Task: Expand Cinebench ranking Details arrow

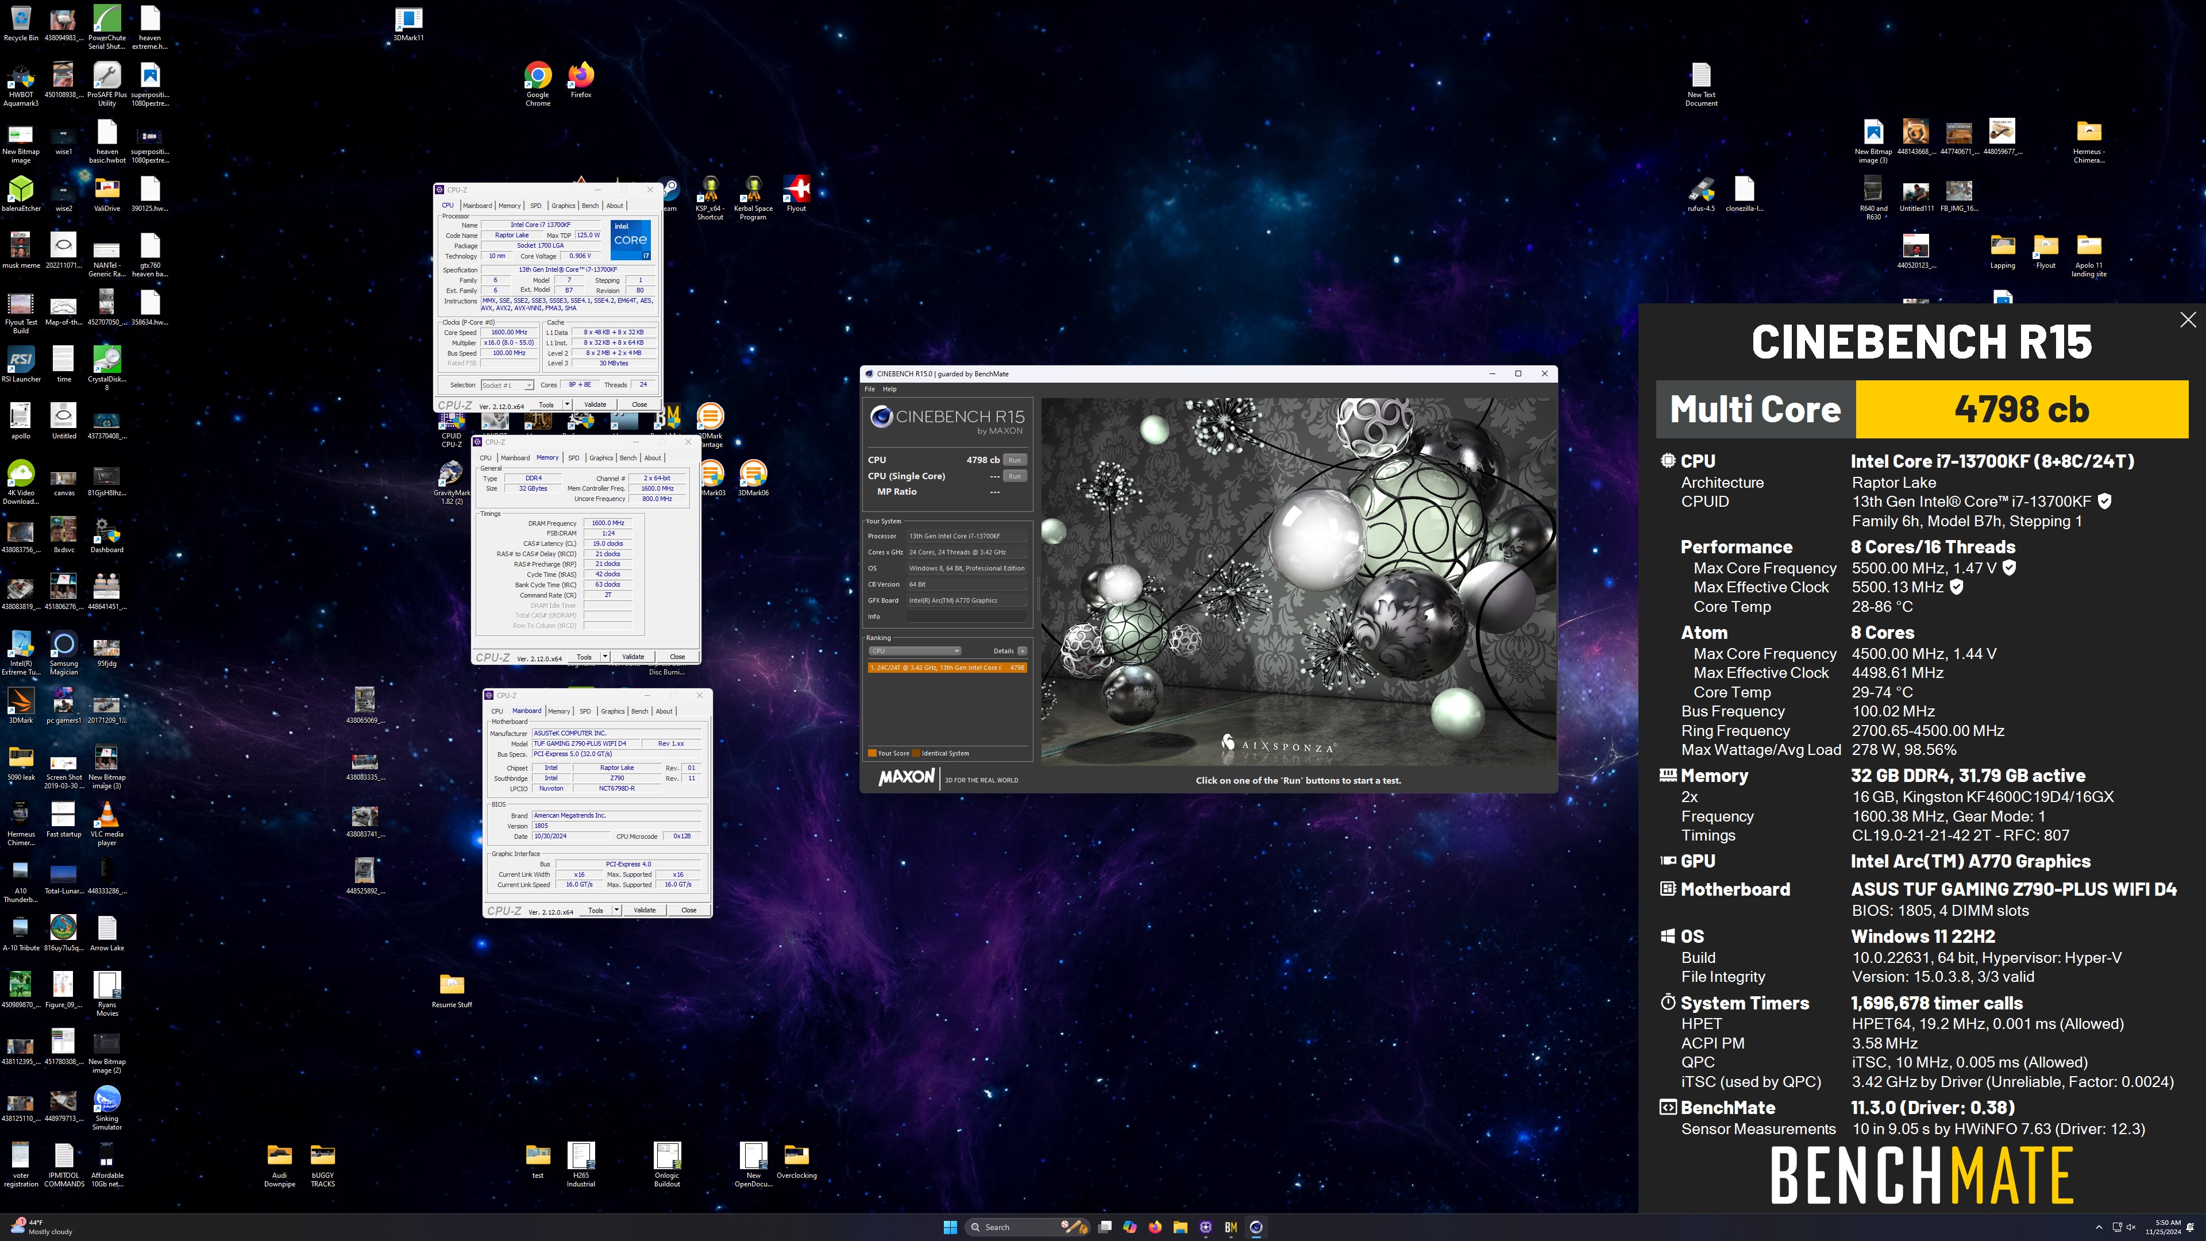Action: click(x=1021, y=651)
